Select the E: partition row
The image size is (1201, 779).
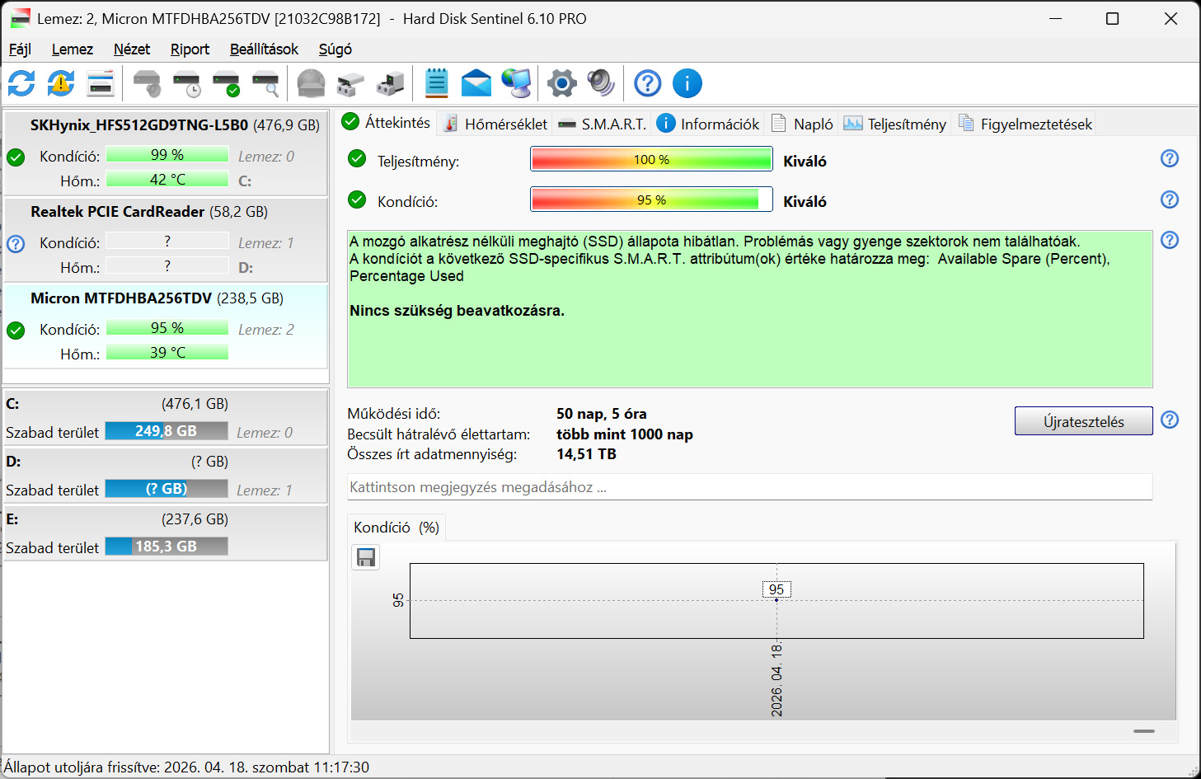point(166,533)
